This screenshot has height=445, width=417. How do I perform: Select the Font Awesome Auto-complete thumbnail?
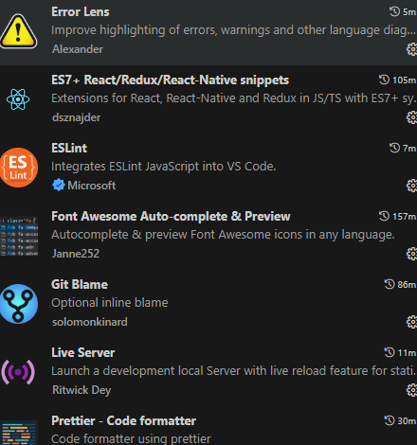[x=19, y=236]
